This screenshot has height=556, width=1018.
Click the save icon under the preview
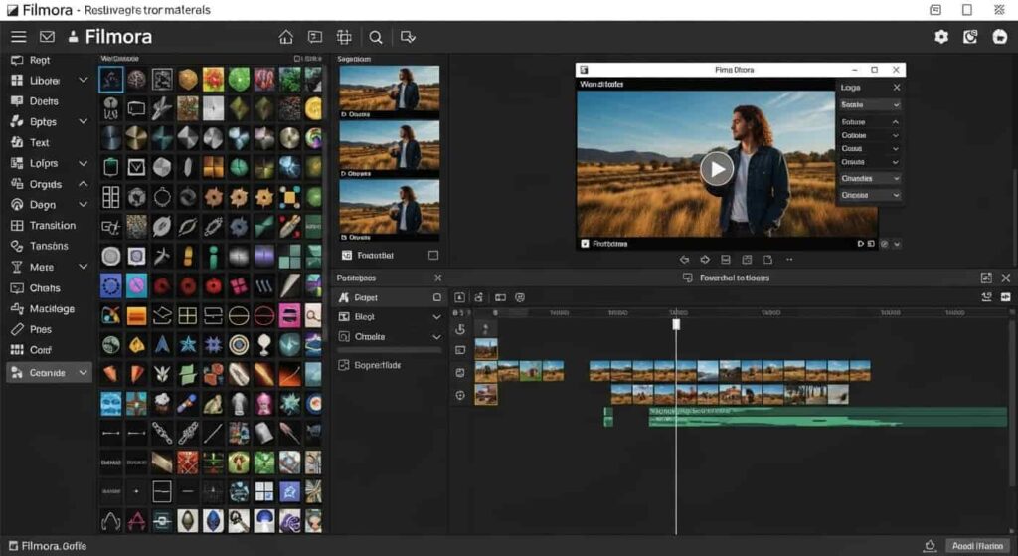[x=726, y=260]
